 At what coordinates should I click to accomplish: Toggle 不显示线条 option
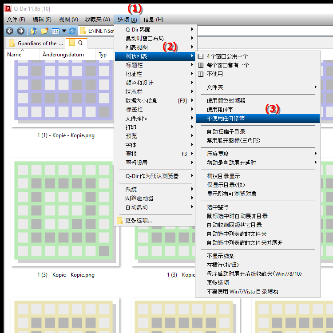point(258,256)
